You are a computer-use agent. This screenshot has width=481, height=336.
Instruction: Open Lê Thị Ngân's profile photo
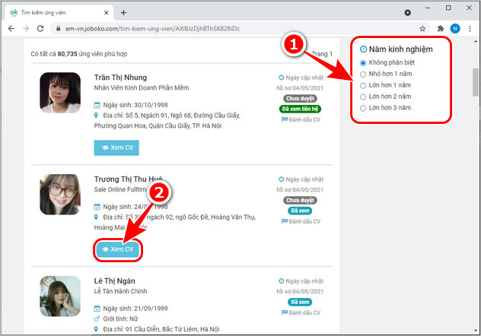pos(60,296)
